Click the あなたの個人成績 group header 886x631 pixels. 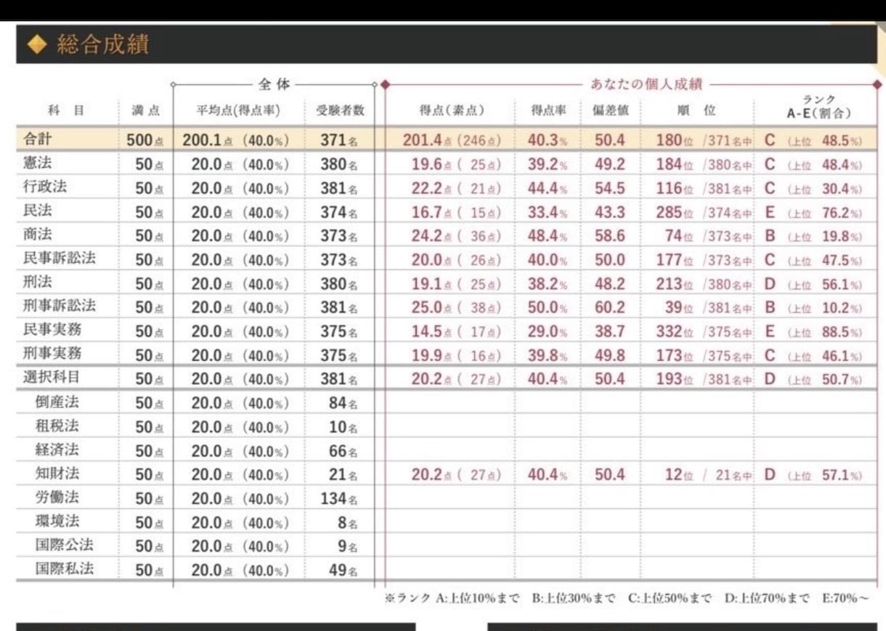click(646, 85)
